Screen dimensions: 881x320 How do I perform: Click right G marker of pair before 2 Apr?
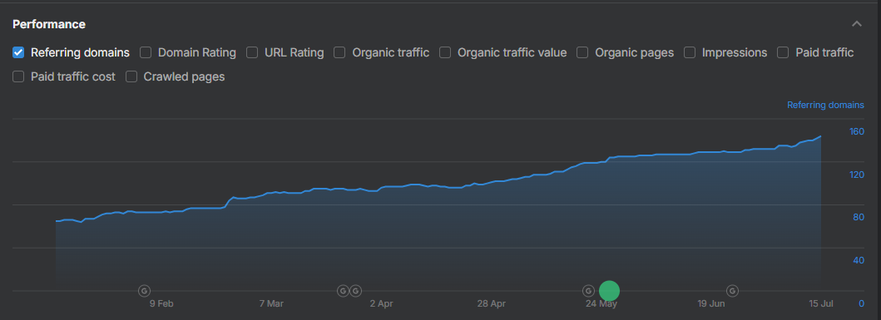click(x=356, y=291)
